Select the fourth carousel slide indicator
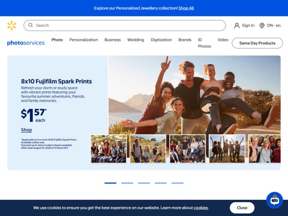Screen dimensions: 288x216 point(161,183)
